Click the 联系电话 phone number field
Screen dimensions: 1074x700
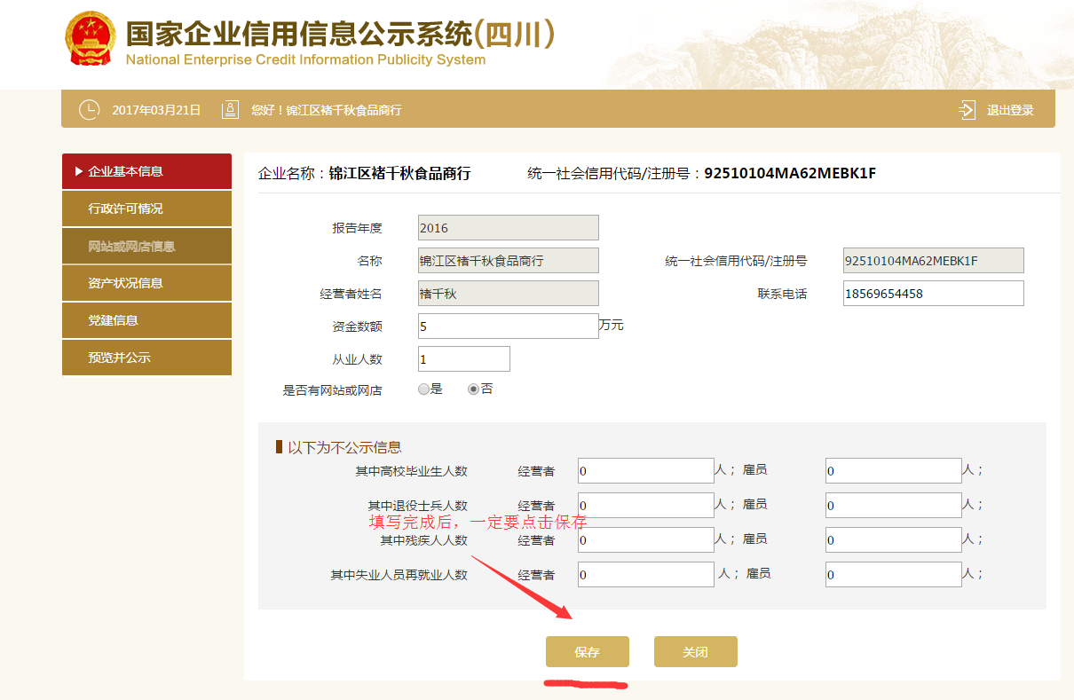pos(933,294)
